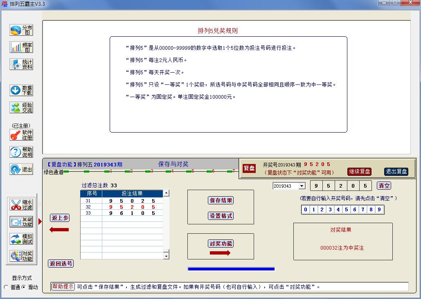
Task: Click the 保存结果 save results button
Action: pos(220,200)
